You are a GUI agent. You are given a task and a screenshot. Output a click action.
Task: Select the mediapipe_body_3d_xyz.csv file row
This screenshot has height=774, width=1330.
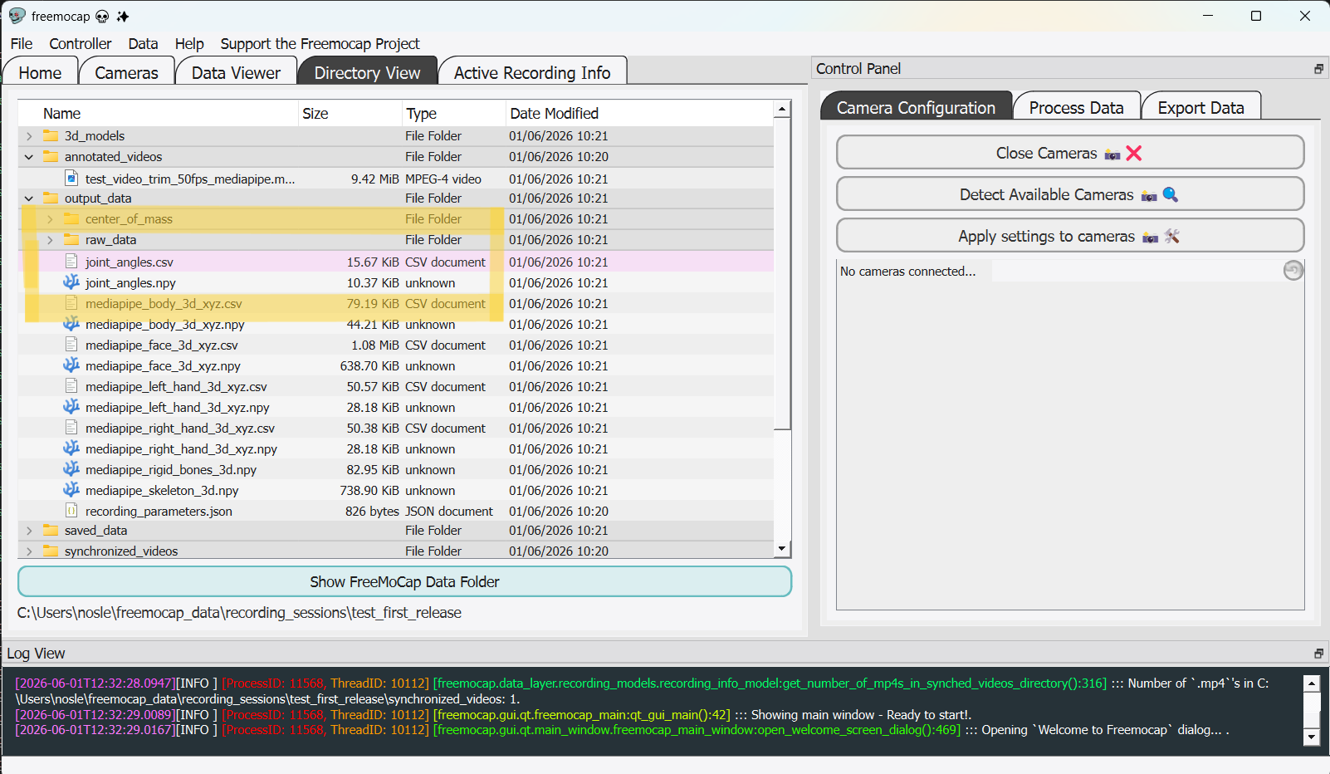[x=396, y=303]
